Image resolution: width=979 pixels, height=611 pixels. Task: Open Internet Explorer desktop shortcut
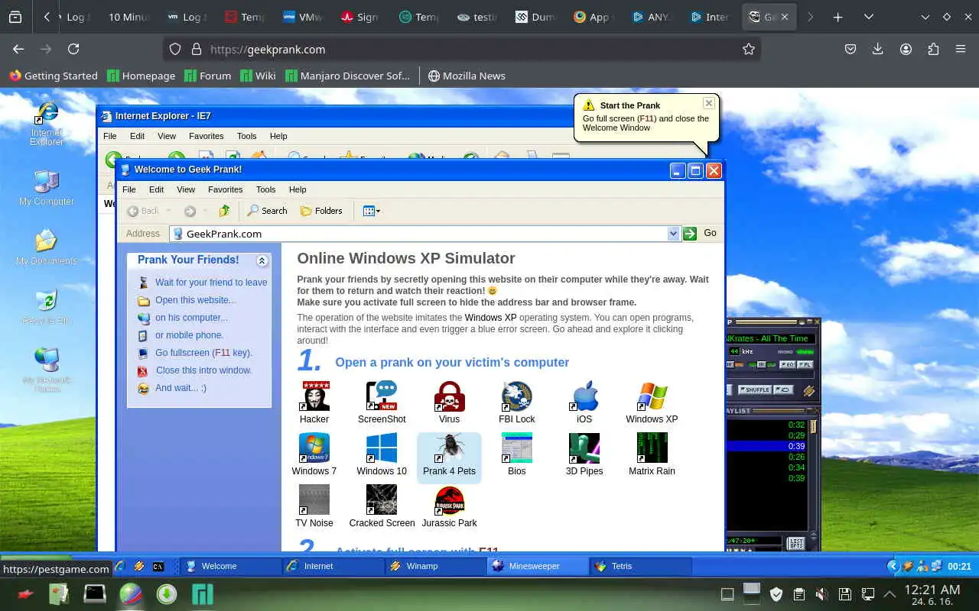coord(47,123)
